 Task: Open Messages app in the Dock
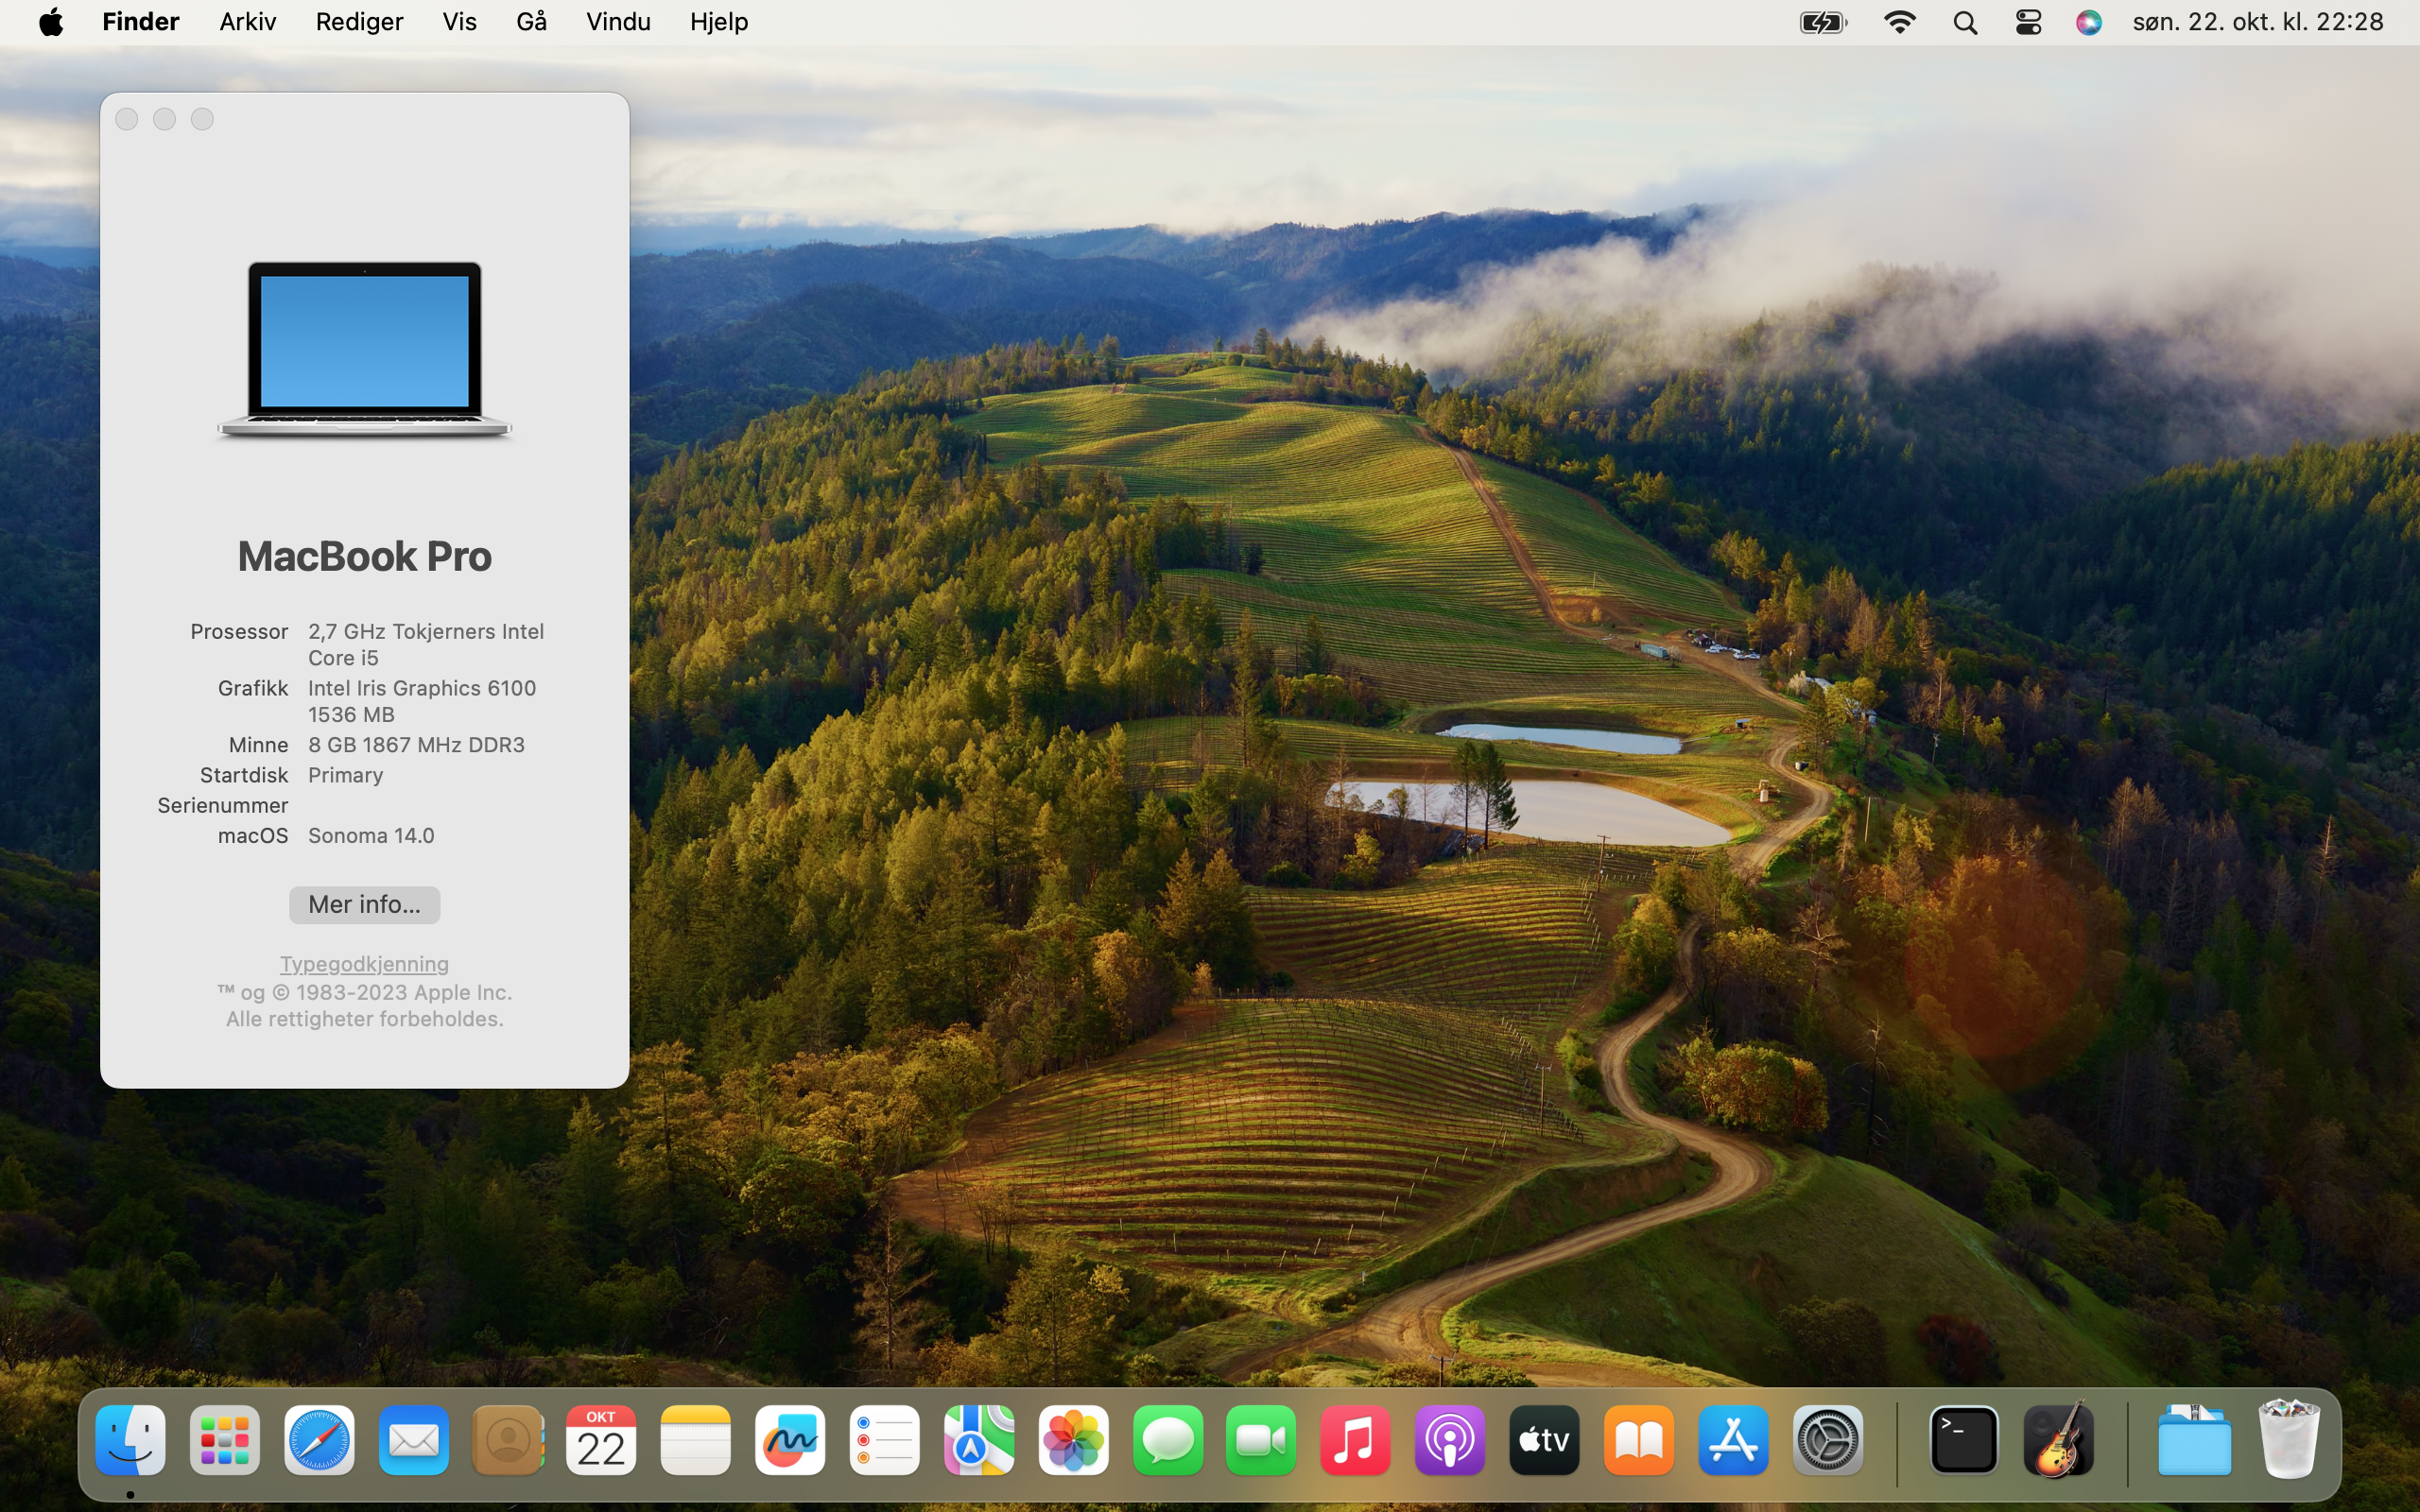coord(1168,1440)
